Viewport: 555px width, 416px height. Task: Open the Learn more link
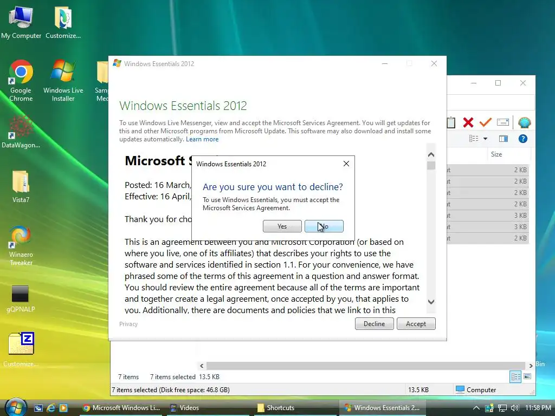click(202, 139)
